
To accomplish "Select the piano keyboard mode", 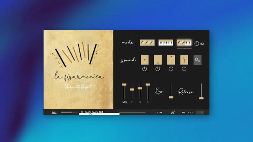I will coord(166,43).
